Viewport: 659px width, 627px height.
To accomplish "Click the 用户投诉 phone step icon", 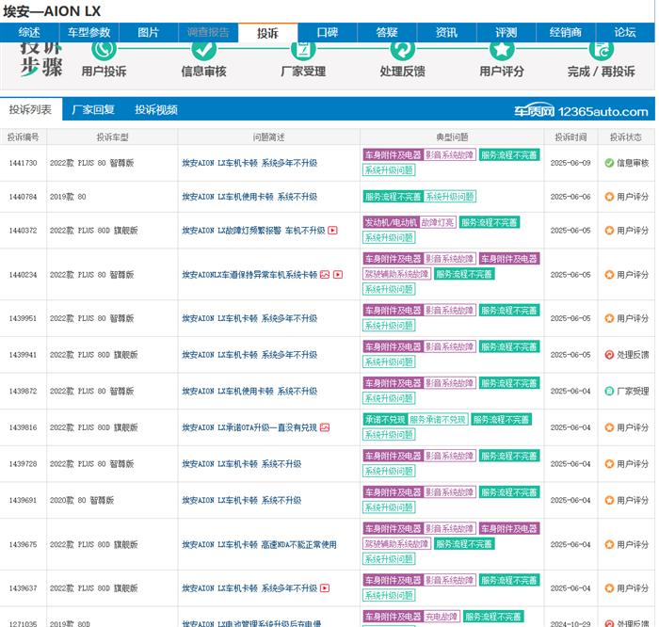I will click(x=104, y=49).
